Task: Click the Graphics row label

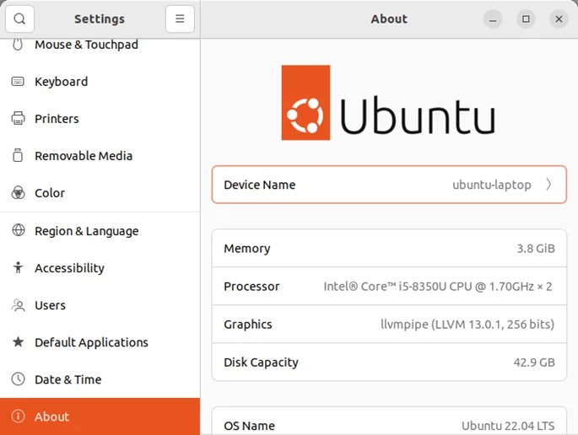Action: coord(248,325)
